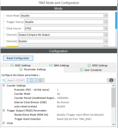Select the Counter Mode value Up
This screenshot has height=128, width=118.
pos(58,94)
